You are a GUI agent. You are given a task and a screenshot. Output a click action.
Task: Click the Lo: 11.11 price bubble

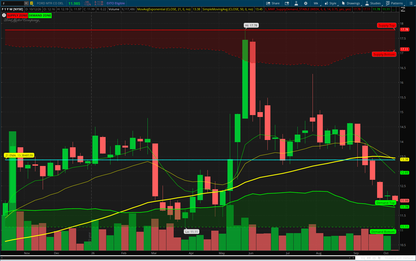[x=192, y=232]
